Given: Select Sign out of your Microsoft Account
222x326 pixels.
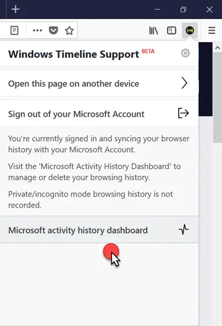Looking at the screenshot, I should (x=99, y=113).
